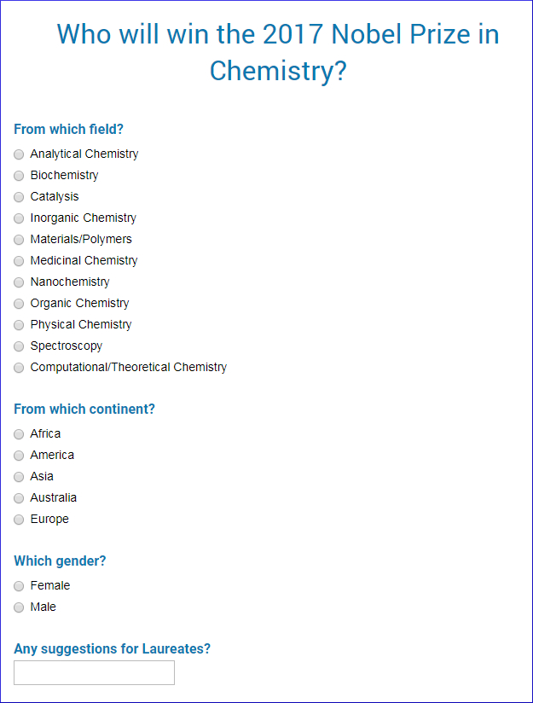Select the Nanochemistry option
Screen dimensions: 533x703
(x=19, y=282)
